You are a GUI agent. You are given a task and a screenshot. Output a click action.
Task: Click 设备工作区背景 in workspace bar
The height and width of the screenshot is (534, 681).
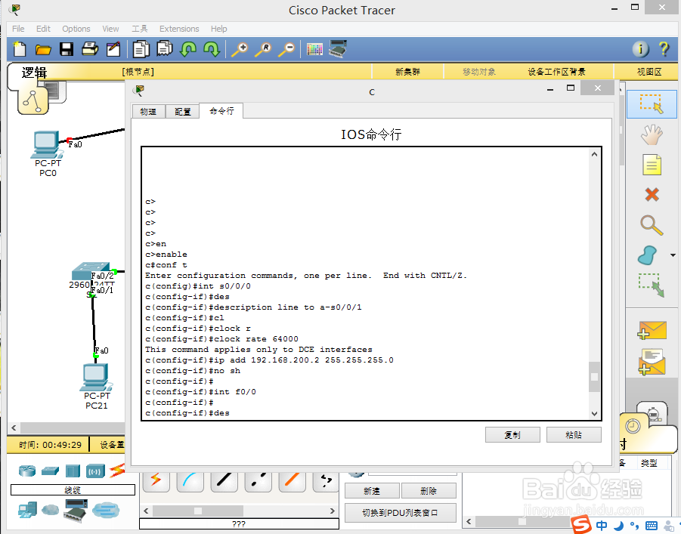[x=556, y=72]
